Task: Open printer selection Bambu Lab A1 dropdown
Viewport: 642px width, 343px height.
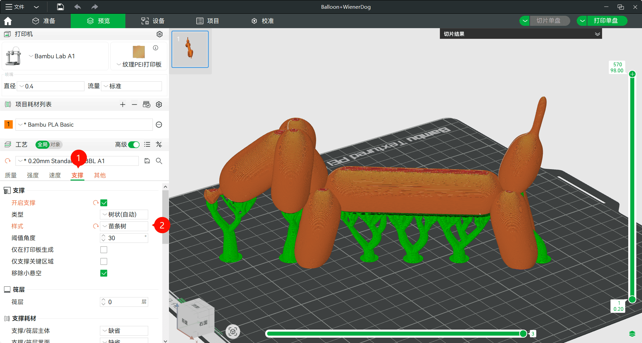Action: (x=56, y=56)
